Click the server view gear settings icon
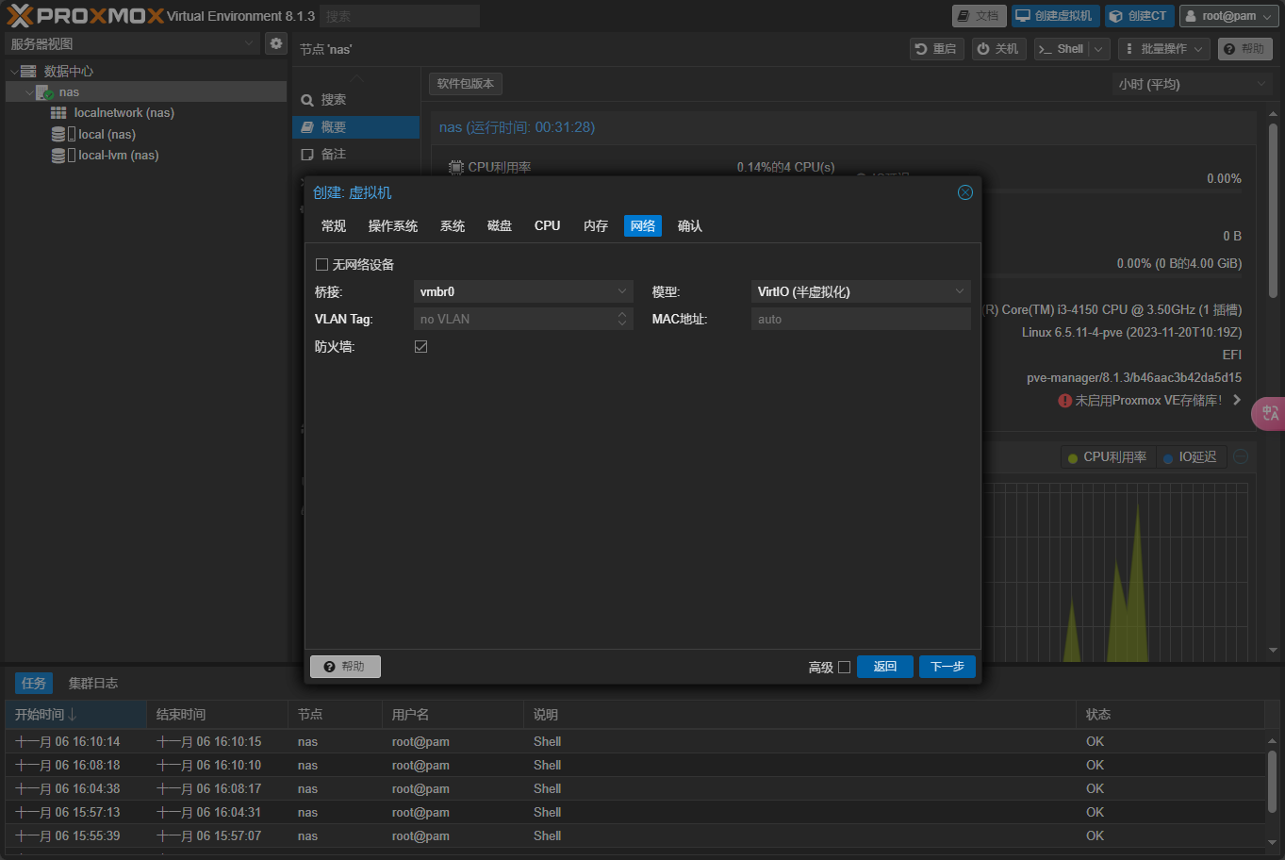The height and width of the screenshot is (860, 1285). 276,43
